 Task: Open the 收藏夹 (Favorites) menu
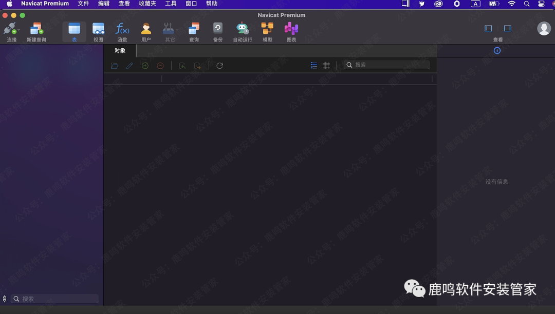(147, 4)
